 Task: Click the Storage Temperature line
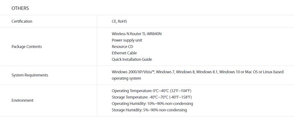152,97
